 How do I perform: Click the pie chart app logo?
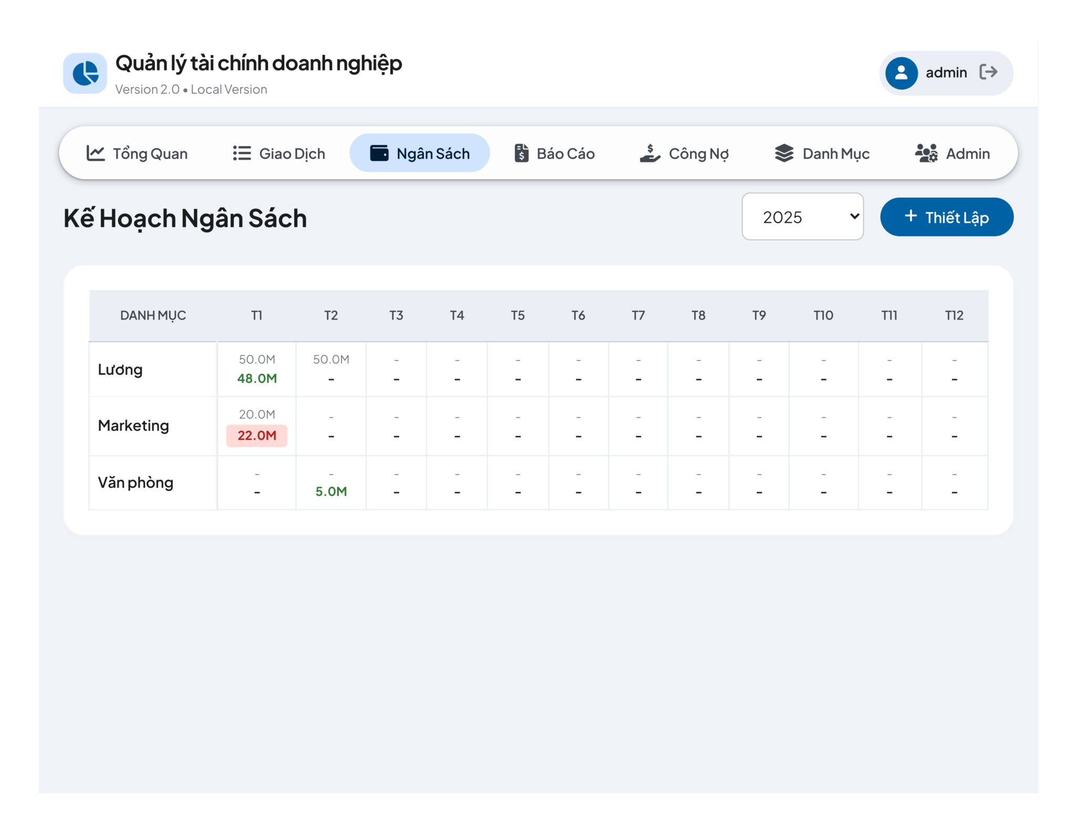pyautogui.click(x=85, y=73)
